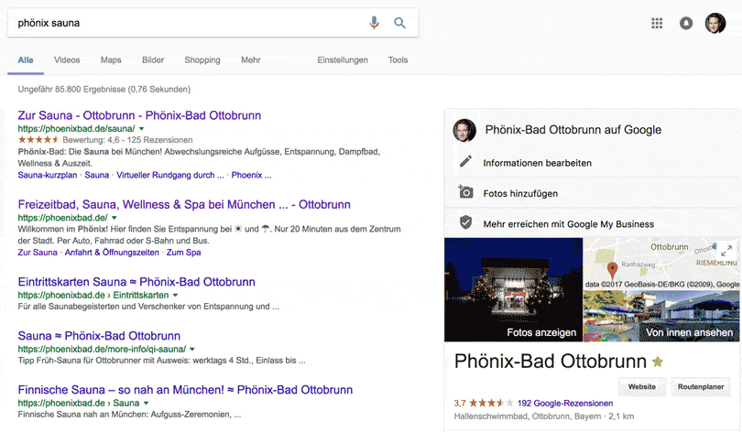742x432 pixels.
Task: Click Mehr erreichen mit Google My Business
Action: 568,224
